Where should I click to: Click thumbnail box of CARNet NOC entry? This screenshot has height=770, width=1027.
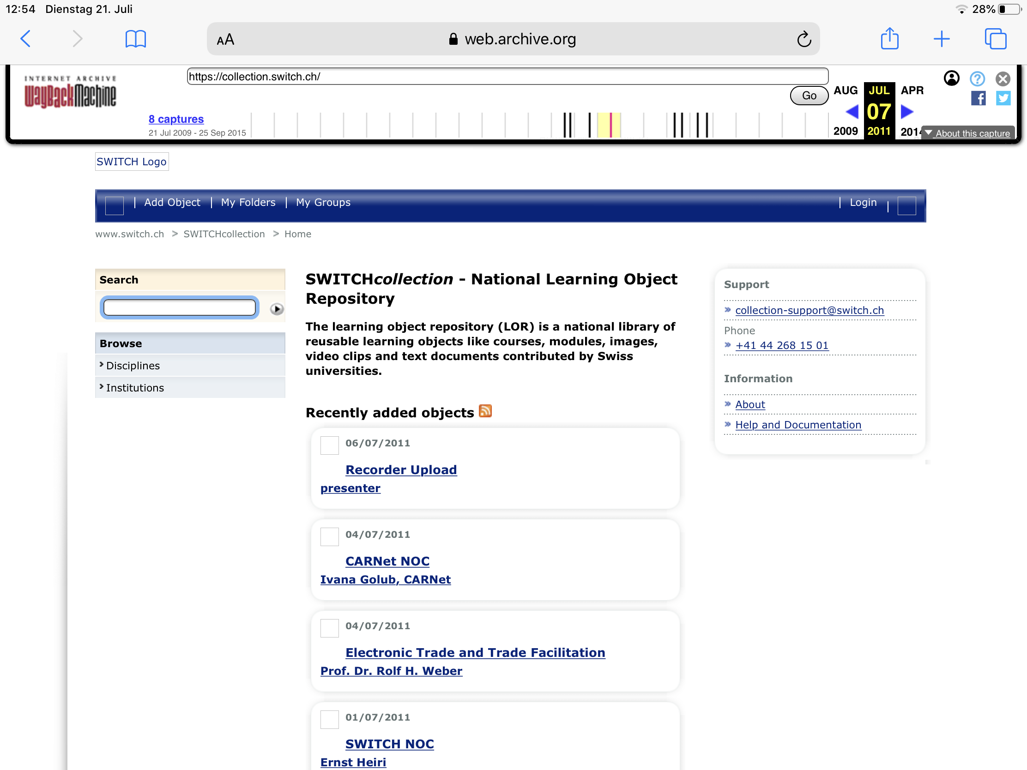(x=329, y=536)
